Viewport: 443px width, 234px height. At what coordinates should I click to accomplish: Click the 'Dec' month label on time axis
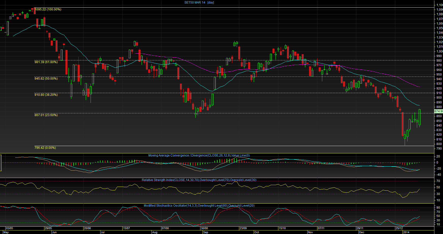[362, 232]
